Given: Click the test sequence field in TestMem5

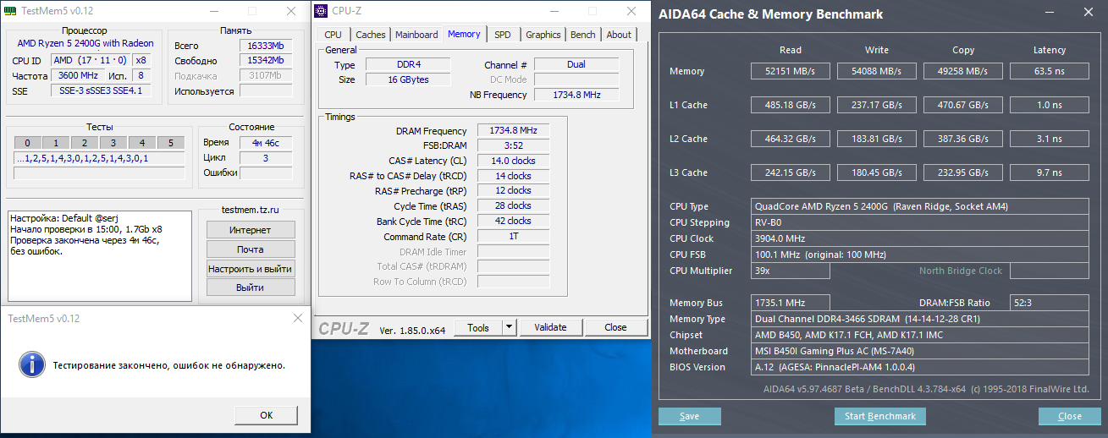Looking at the screenshot, I should (100, 158).
